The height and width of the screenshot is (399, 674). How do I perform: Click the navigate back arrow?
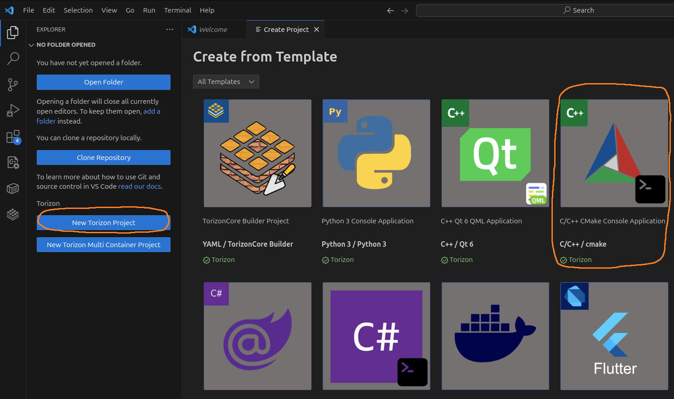tap(390, 10)
